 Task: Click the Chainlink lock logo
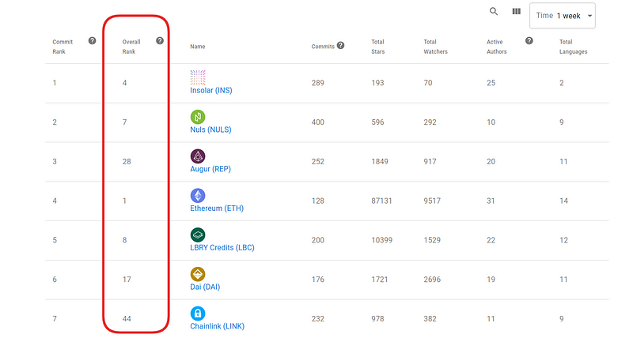coord(198,314)
